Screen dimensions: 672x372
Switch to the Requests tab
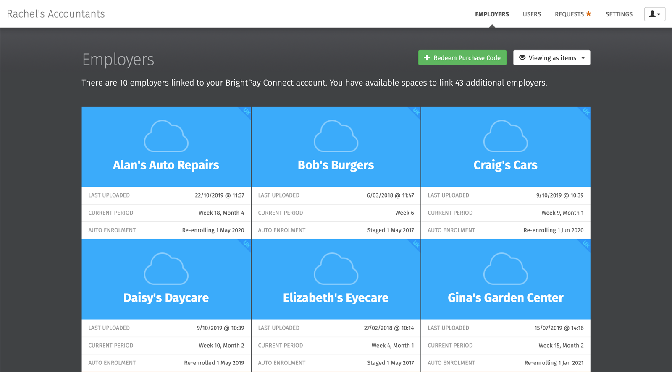pyautogui.click(x=569, y=14)
